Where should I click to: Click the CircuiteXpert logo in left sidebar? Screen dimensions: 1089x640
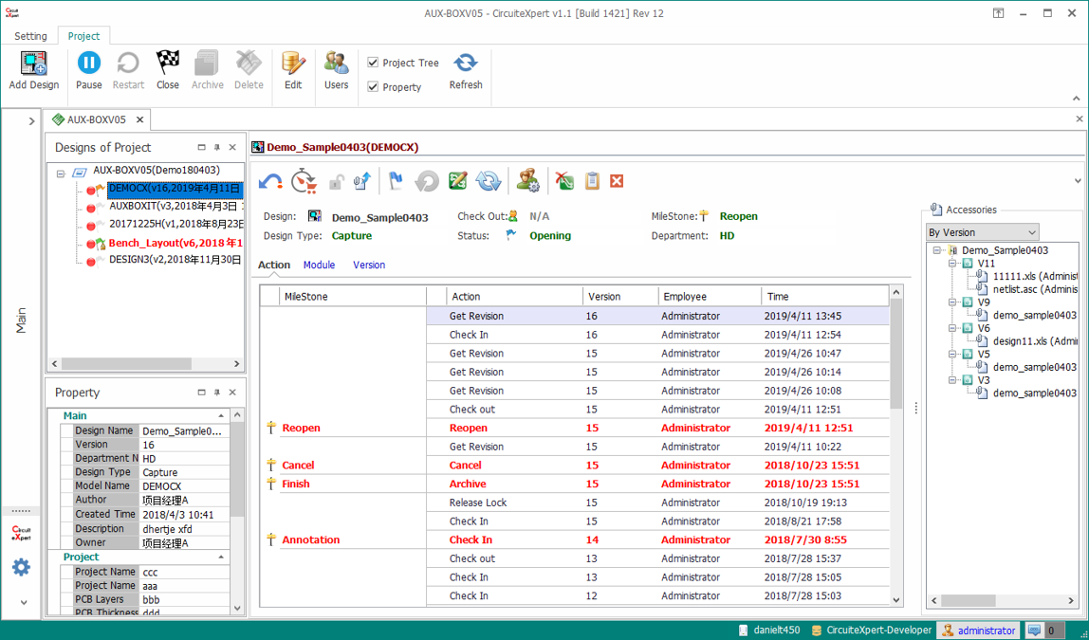tap(22, 533)
